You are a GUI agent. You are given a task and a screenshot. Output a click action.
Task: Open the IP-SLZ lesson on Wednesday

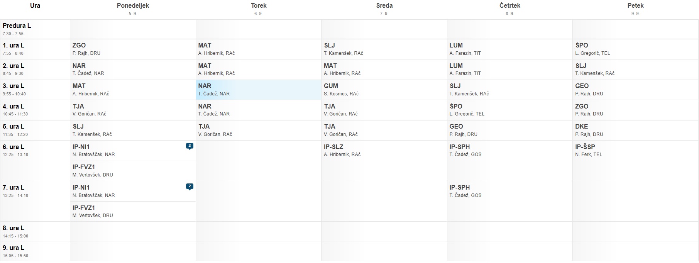(384, 150)
